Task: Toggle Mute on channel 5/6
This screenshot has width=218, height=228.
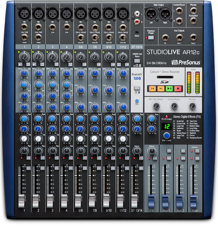Action: [85, 158]
